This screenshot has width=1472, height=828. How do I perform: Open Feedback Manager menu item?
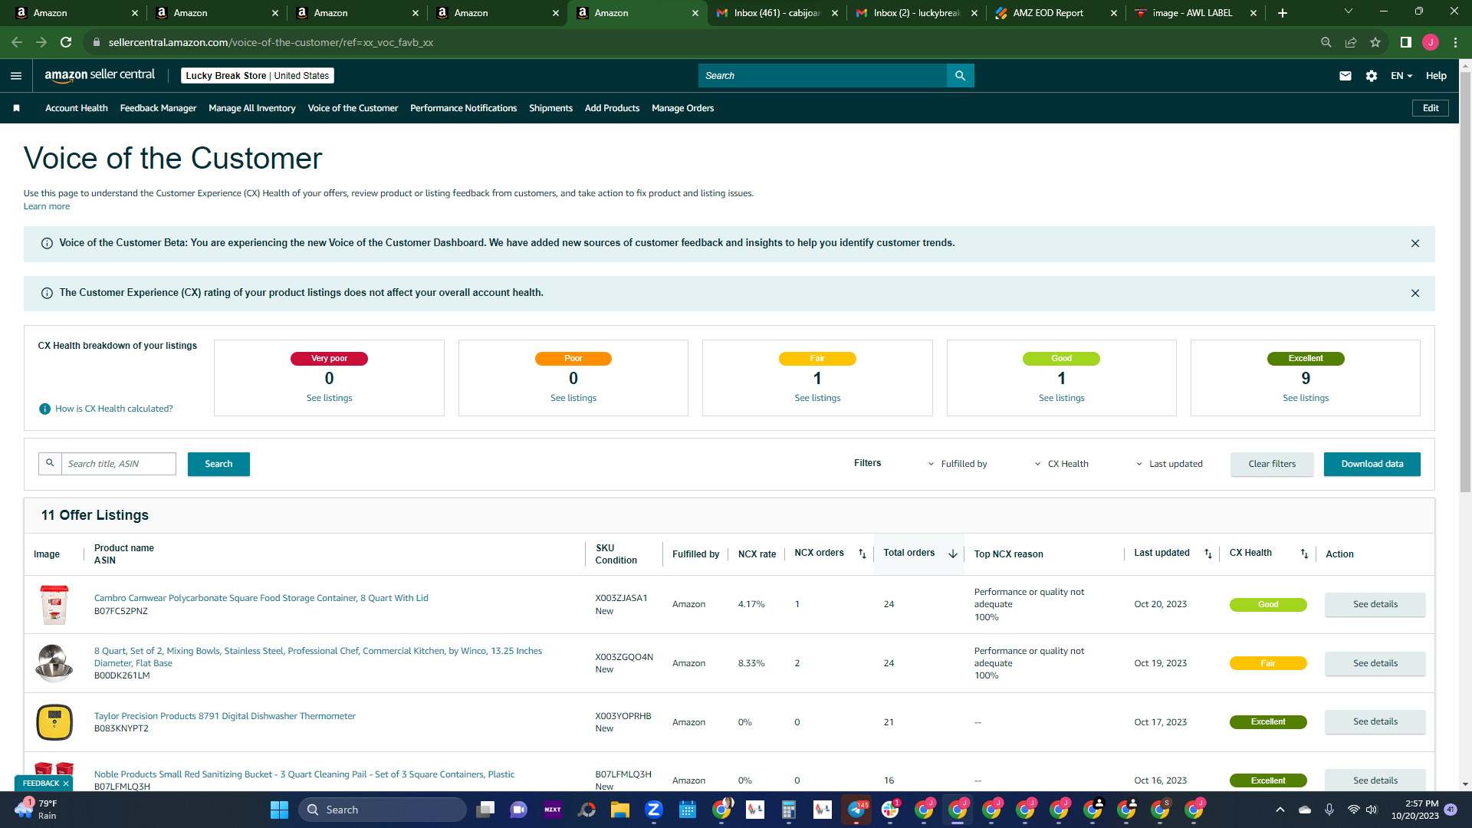coord(158,108)
